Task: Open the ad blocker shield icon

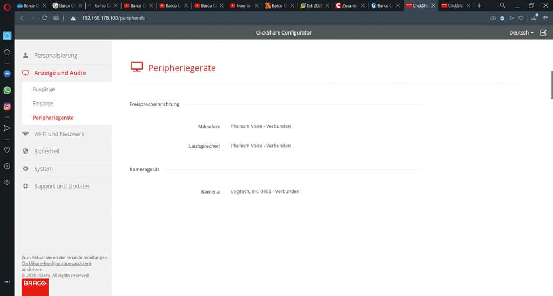Action: [502, 18]
